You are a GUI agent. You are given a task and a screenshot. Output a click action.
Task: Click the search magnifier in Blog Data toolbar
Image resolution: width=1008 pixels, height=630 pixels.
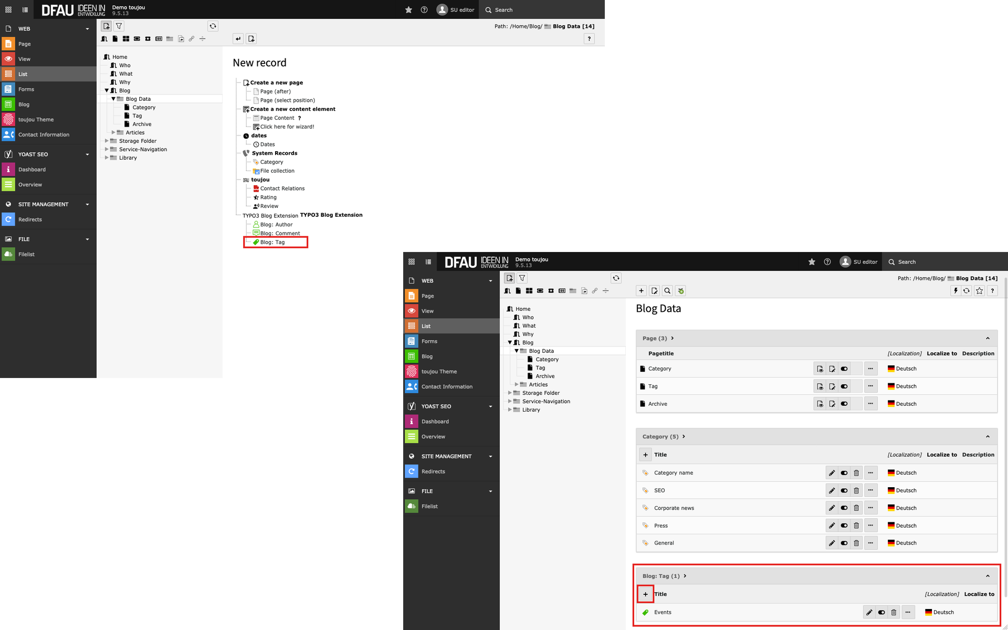point(667,291)
